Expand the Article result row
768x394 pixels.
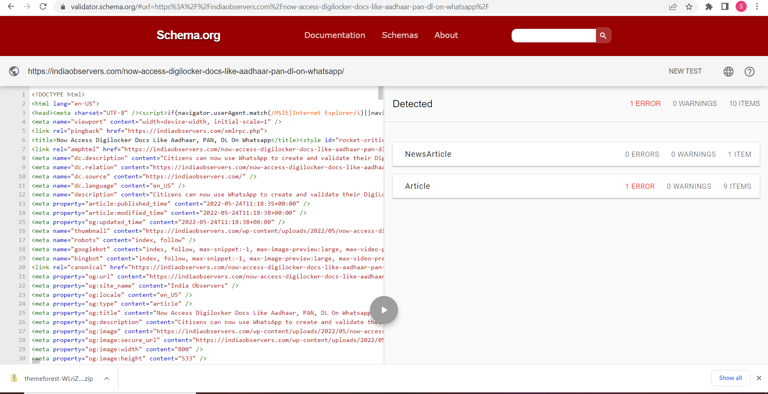pyautogui.click(x=576, y=186)
